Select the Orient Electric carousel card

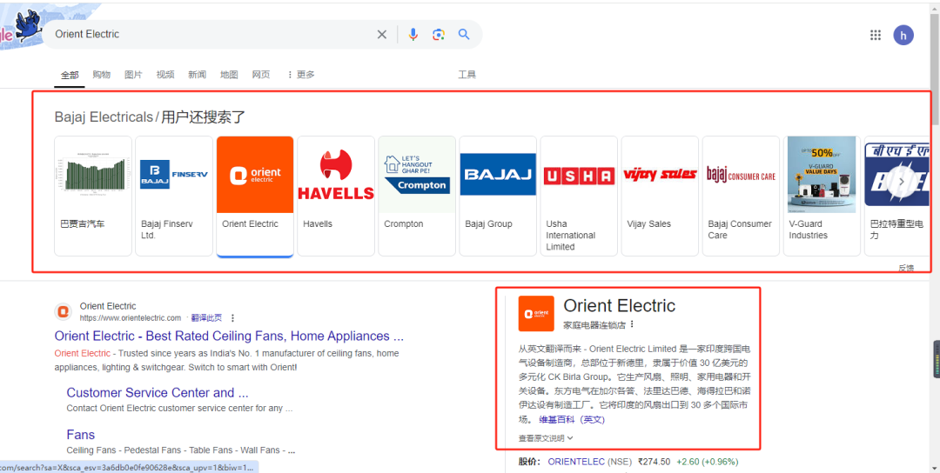click(255, 196)
